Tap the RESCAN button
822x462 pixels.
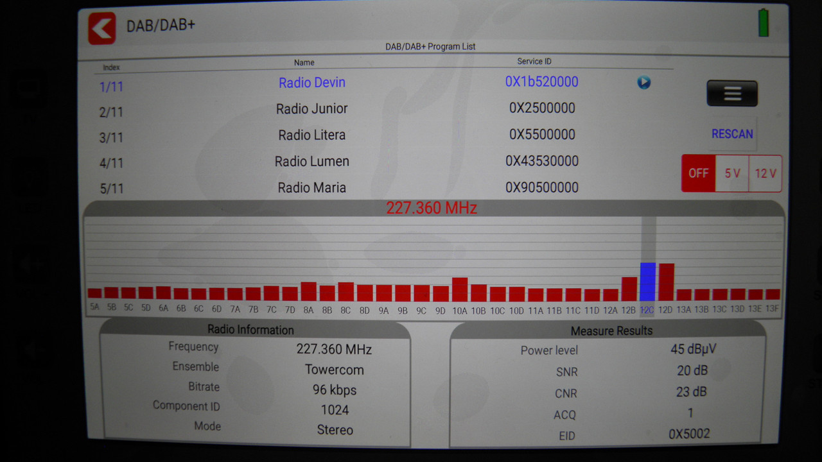[732, 134]
